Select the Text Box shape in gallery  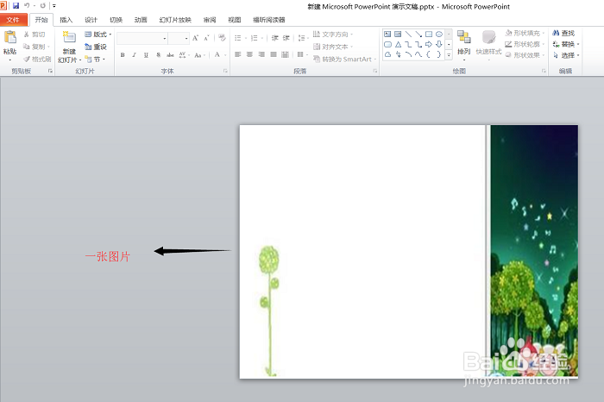[388, 35]
